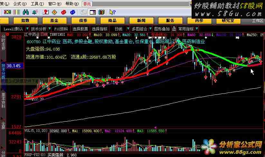Click the 商品 yellow button
The height and width of the screenshot is (157, 265).
tap(112, 21)
